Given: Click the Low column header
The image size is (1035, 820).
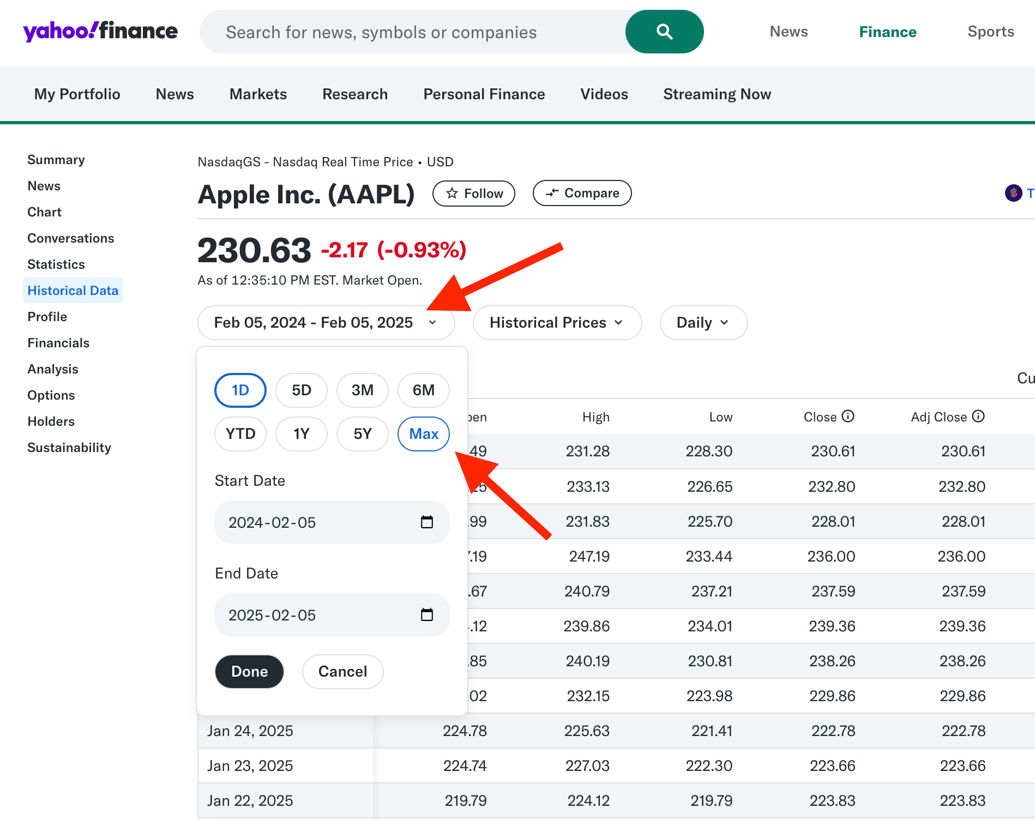Looking at the screenshot, I should 721,417.
